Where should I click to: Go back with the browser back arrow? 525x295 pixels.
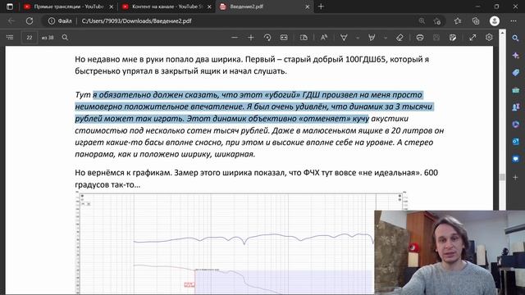click(11, 20)
